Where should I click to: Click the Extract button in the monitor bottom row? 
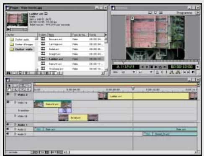(x=178, y=72)
